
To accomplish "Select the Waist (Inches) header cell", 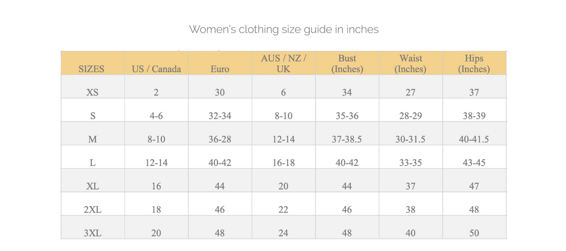I will (x=411, y=63).
